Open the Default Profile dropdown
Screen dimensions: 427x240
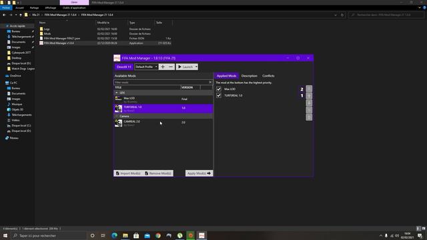point(146,67)
